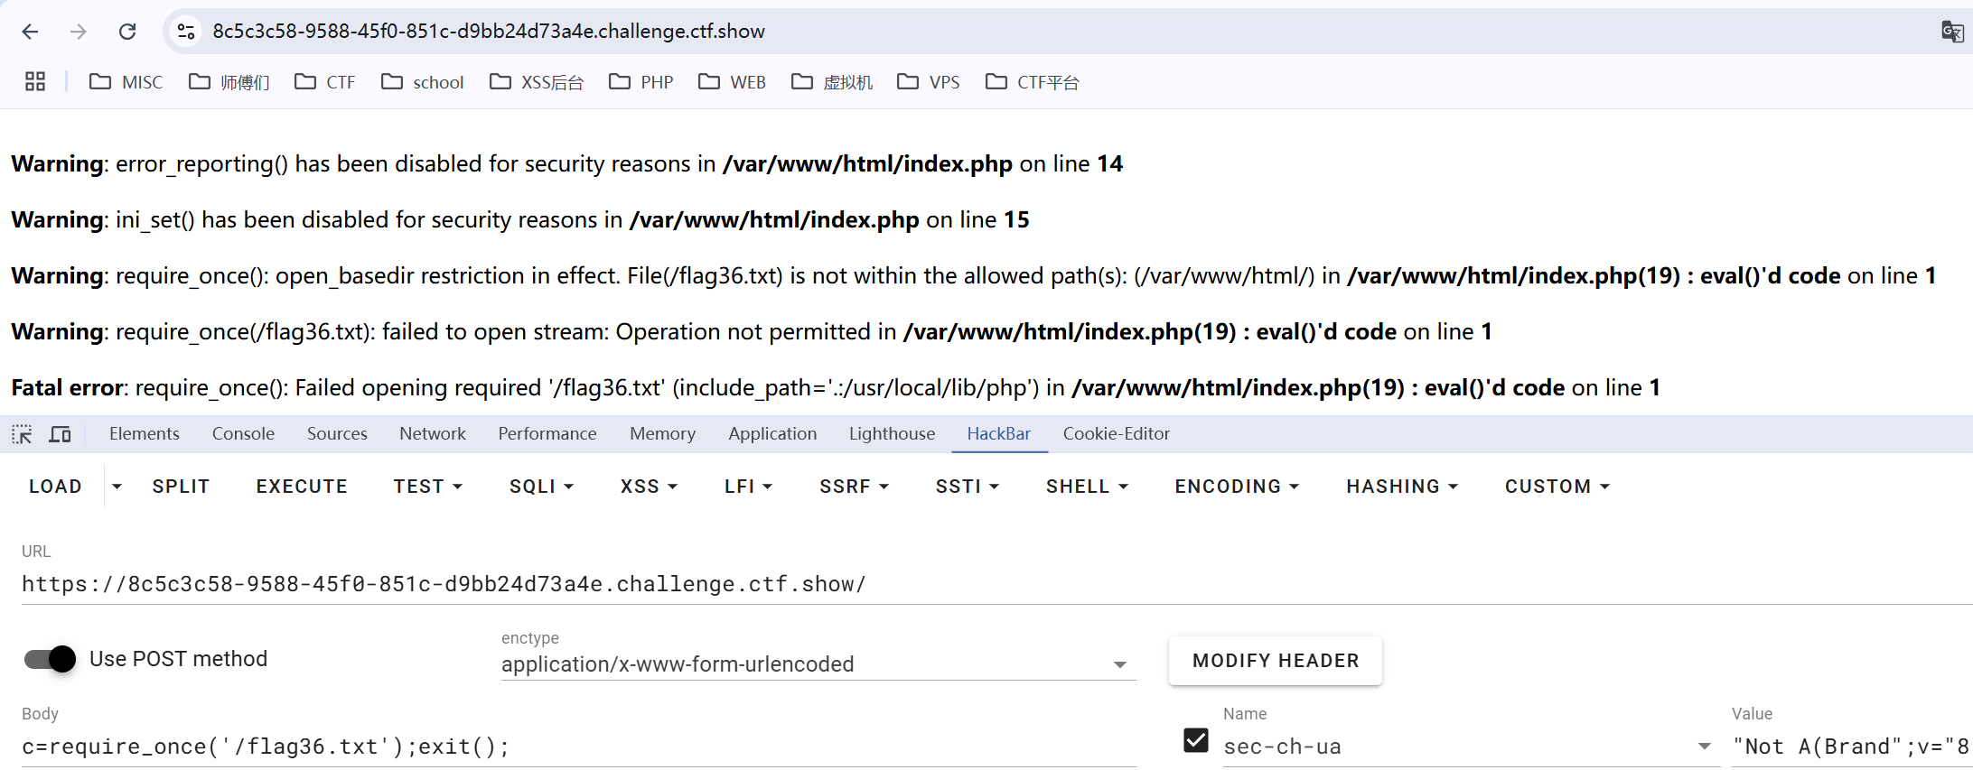The image size is (1973, 770).
Task: Open the apps grid in bookmarks bar
Action: (35, 82)
